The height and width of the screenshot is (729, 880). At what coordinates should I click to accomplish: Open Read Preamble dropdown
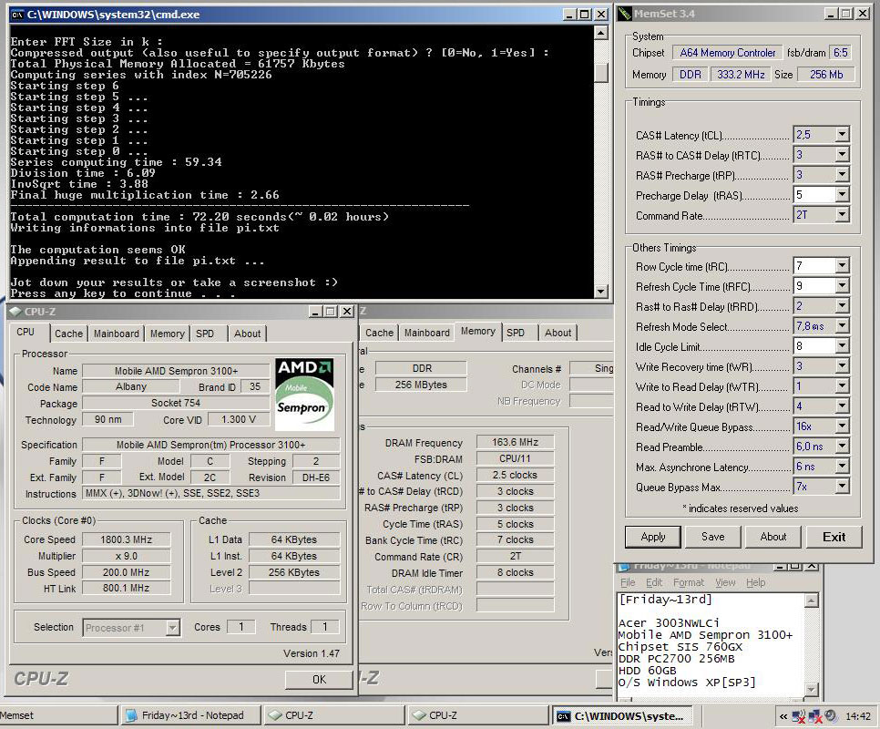click(x=842, y=447)
